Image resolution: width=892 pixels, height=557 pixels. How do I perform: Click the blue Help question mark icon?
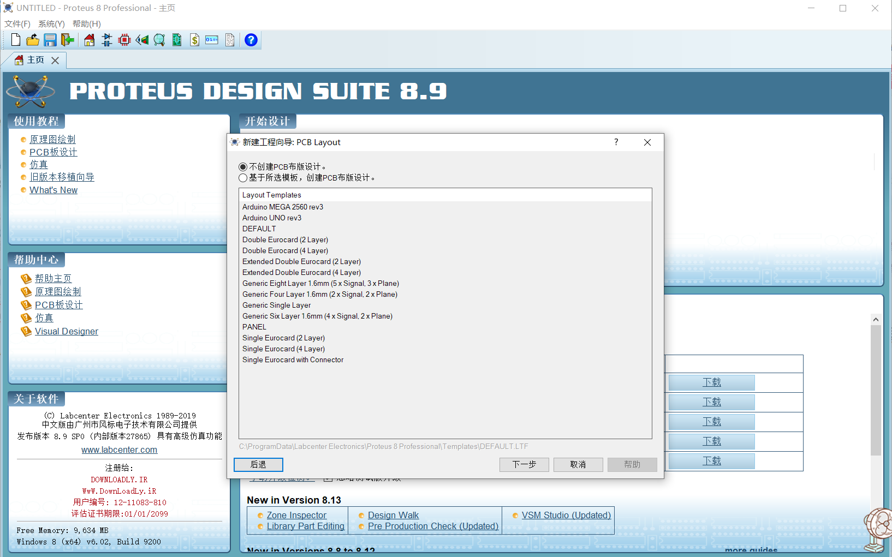pyautogui.click(x=251, y=40)
